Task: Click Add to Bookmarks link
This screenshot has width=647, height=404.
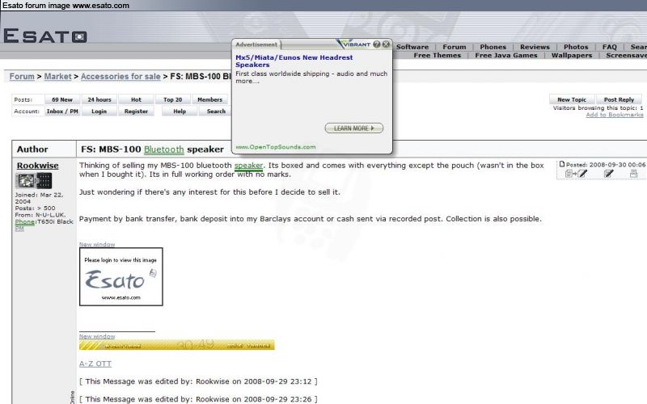Action: [x=615, y=115]
